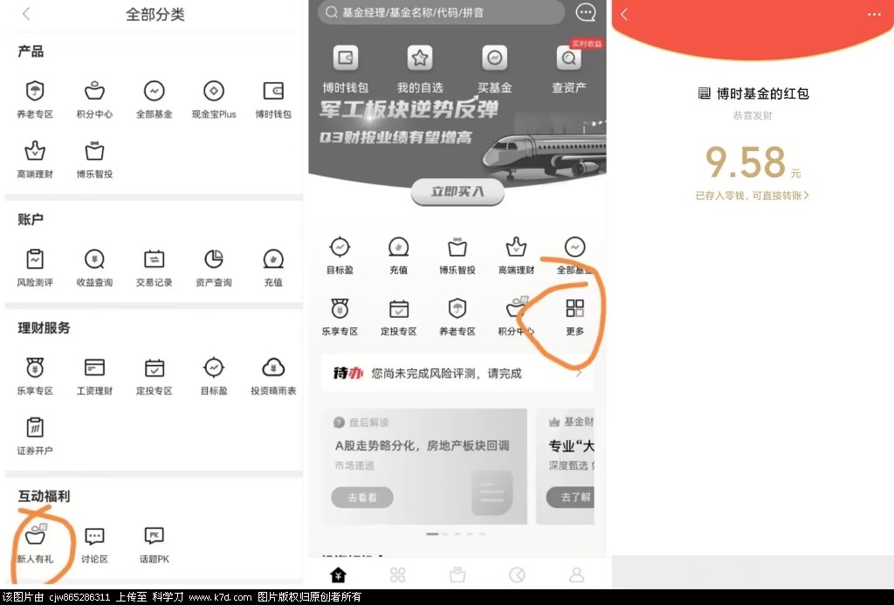
Task: Open 乐享专区 under 理财服务
Action: (35, 375)
